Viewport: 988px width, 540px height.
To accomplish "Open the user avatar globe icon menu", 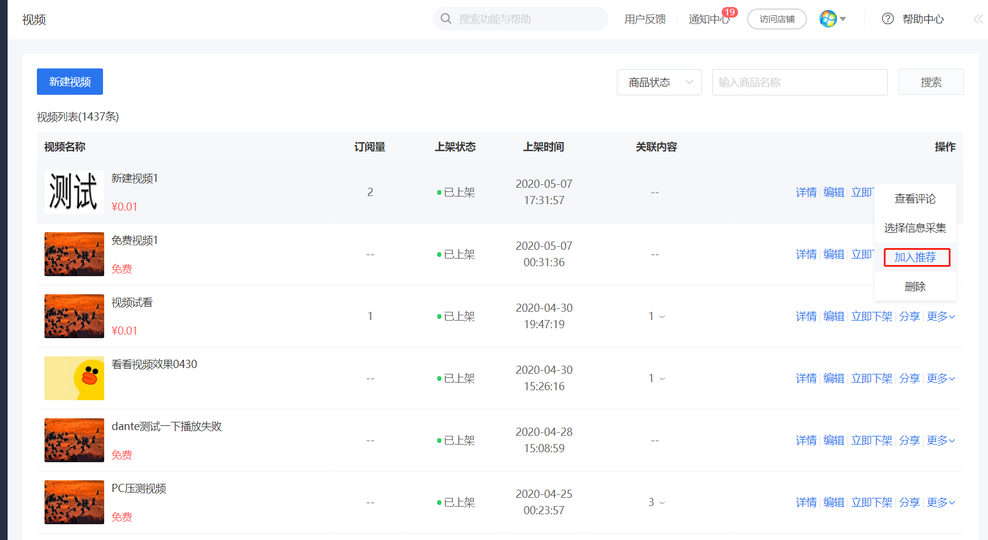I will point(828,19).
